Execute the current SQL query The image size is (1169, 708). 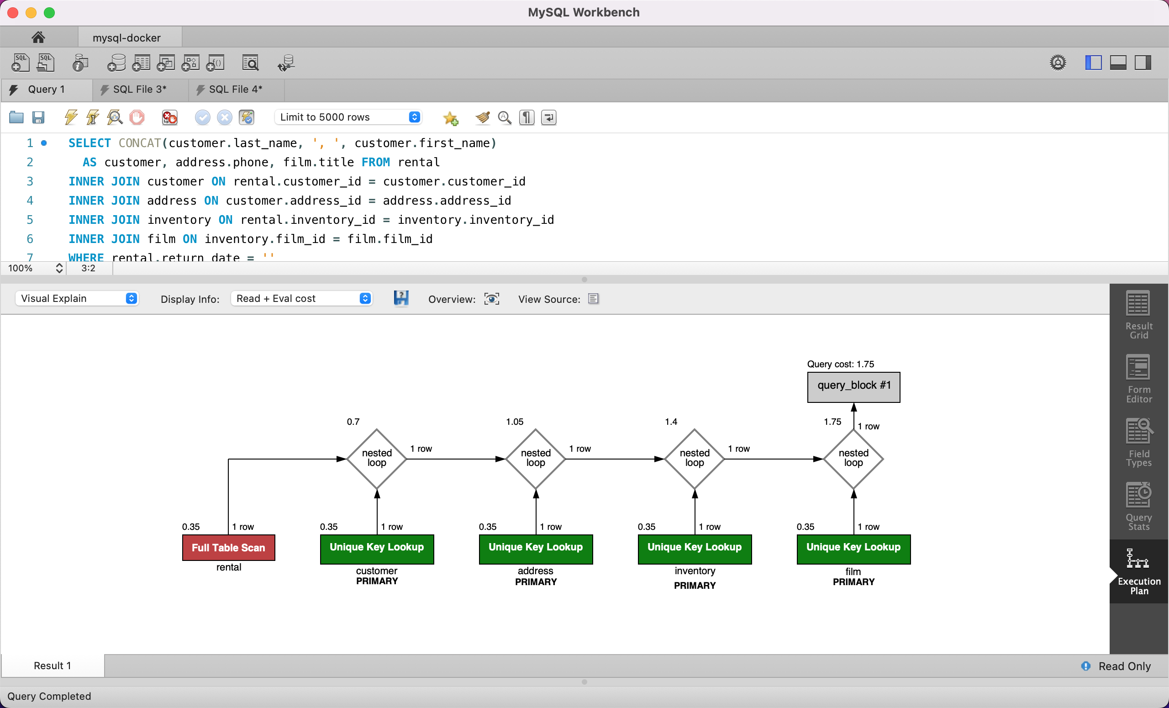[70, 117]
